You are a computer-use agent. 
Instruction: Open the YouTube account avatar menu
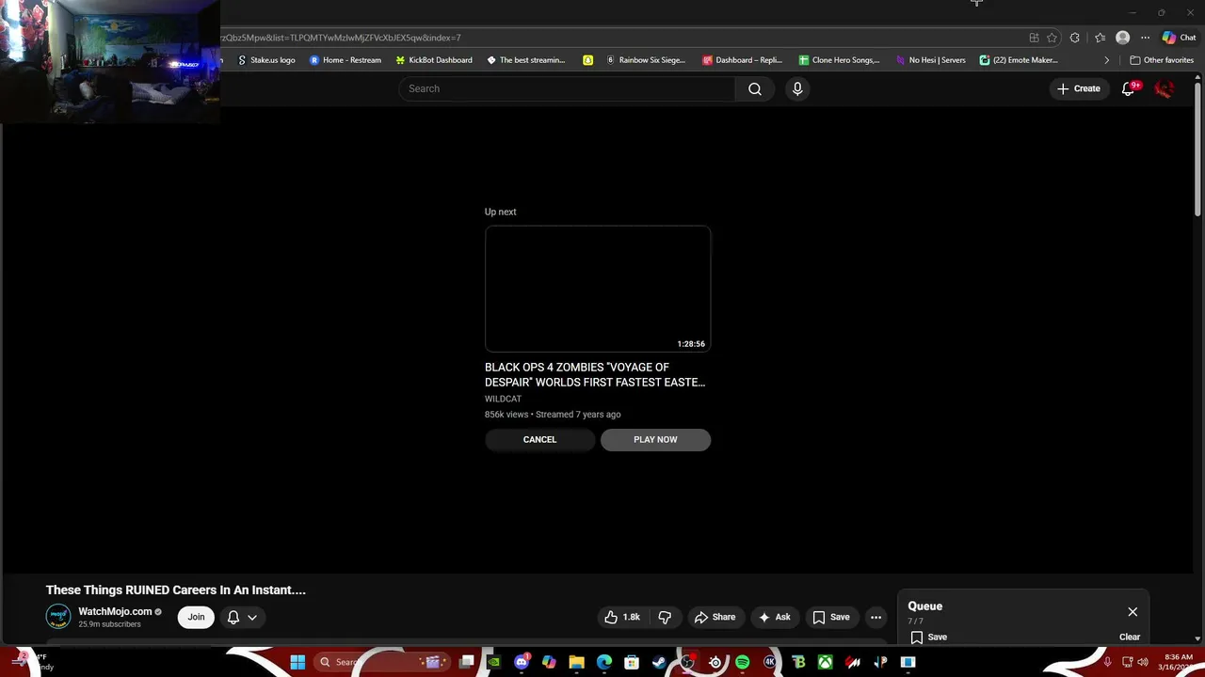[x=1165, y=88]
